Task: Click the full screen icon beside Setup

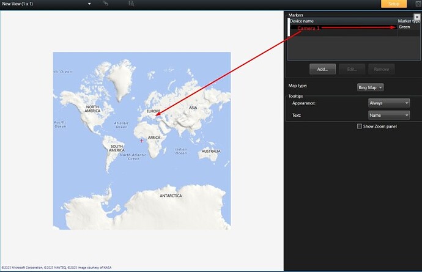Action: [415, 4]
